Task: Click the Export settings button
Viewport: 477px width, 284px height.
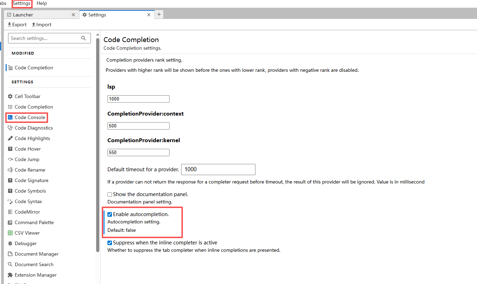Action: (17, 25)
